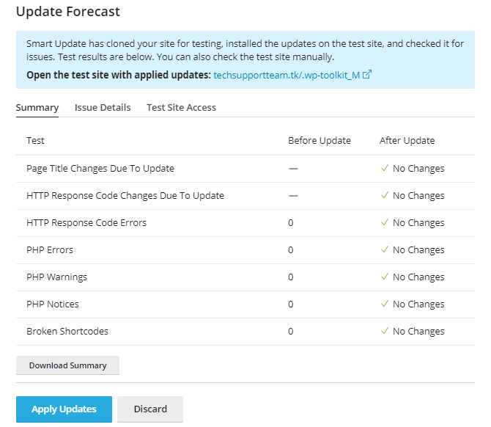
Task: Click the Before Update column header
Action: tap(319, 140)
